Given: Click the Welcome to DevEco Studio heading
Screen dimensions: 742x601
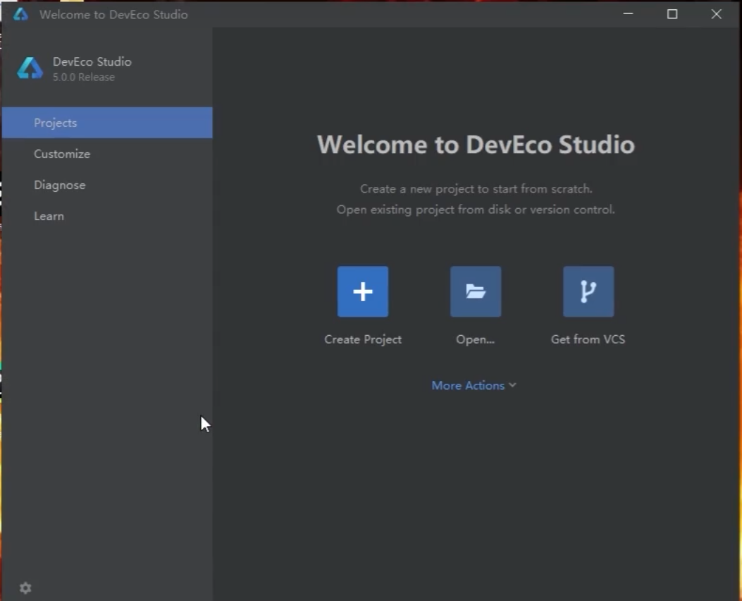Looking at the screenshot, I should 476,145.
